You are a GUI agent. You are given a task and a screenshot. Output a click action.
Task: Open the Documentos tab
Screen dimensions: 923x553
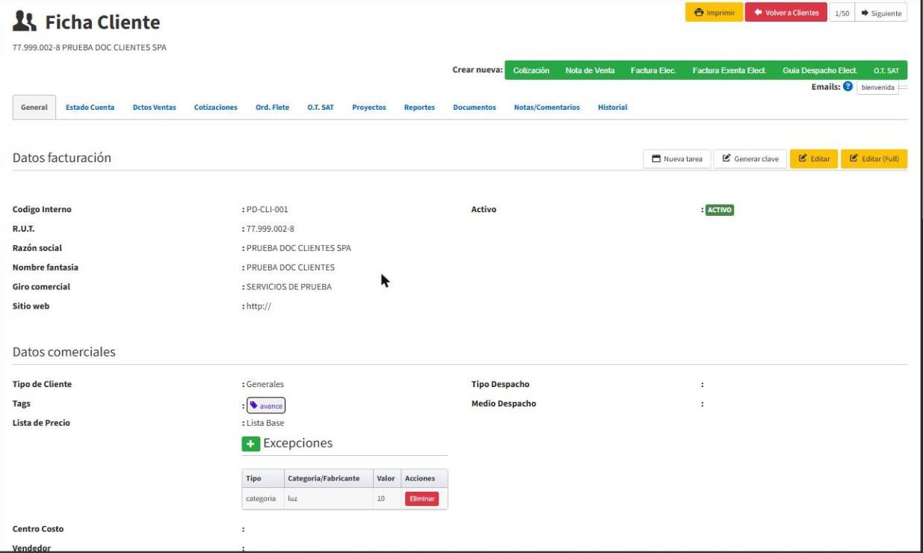(475, 108)
